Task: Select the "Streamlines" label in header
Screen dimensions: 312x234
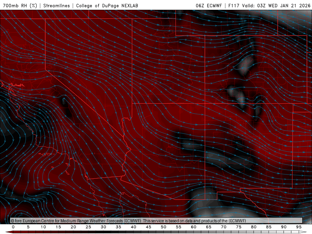Action: pyautogui.click(x=57, y=5)
